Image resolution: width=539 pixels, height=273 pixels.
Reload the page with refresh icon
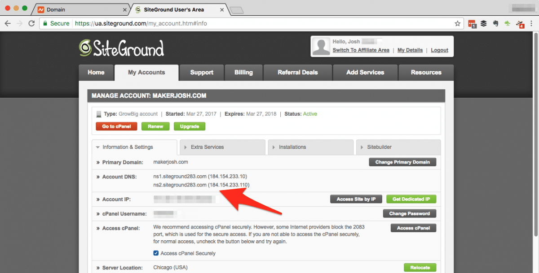click(31, 23)
